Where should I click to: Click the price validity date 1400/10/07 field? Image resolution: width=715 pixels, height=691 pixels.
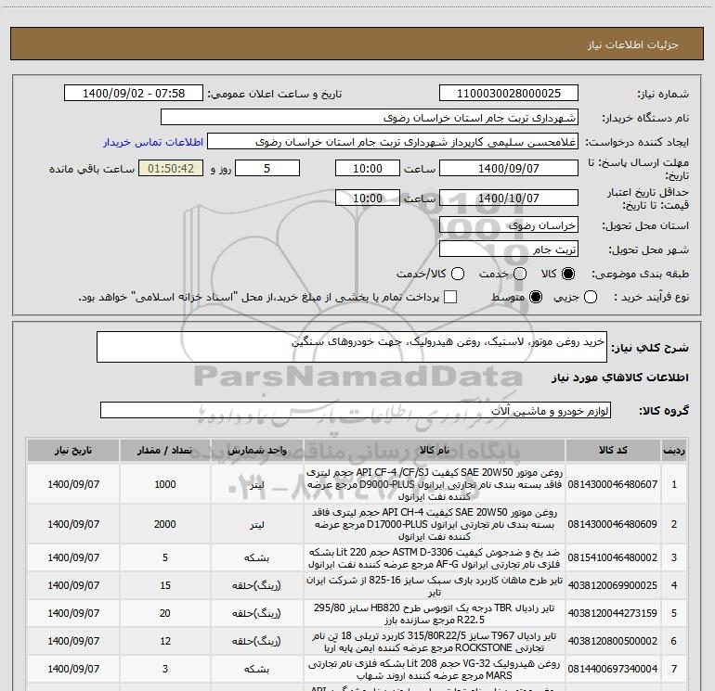pyautogui.click(x=509, y=198)
